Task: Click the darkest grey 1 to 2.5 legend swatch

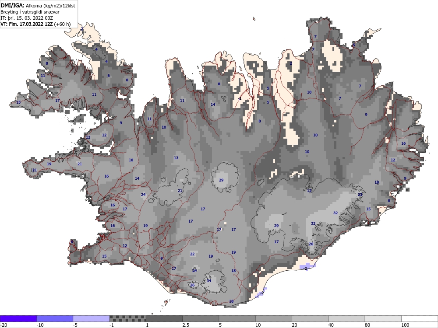Action: [x=164, y=318]
